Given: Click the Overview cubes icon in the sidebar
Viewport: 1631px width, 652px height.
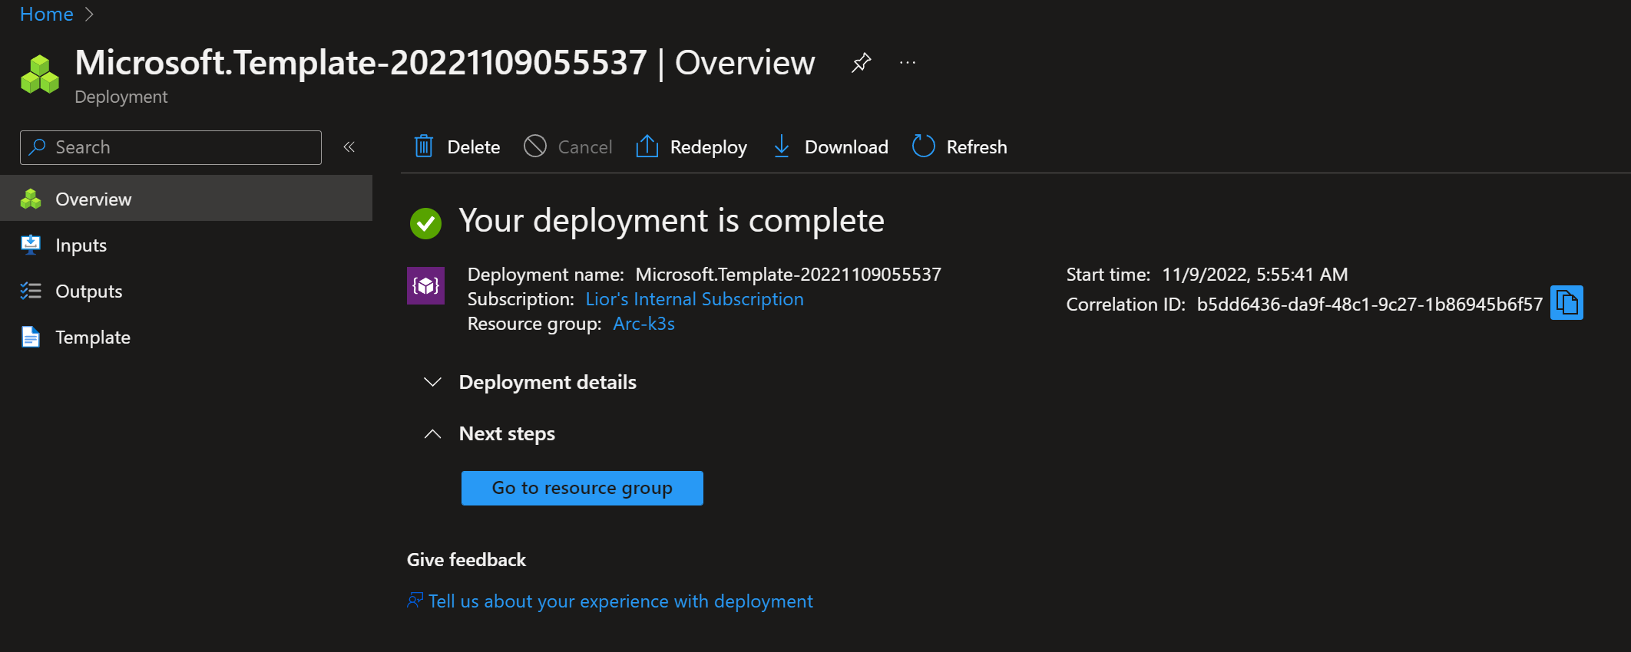Looking at the screenshot, I should click(x=31, y=199).
